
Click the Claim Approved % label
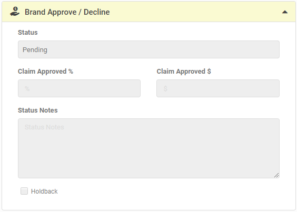point(45,72)
